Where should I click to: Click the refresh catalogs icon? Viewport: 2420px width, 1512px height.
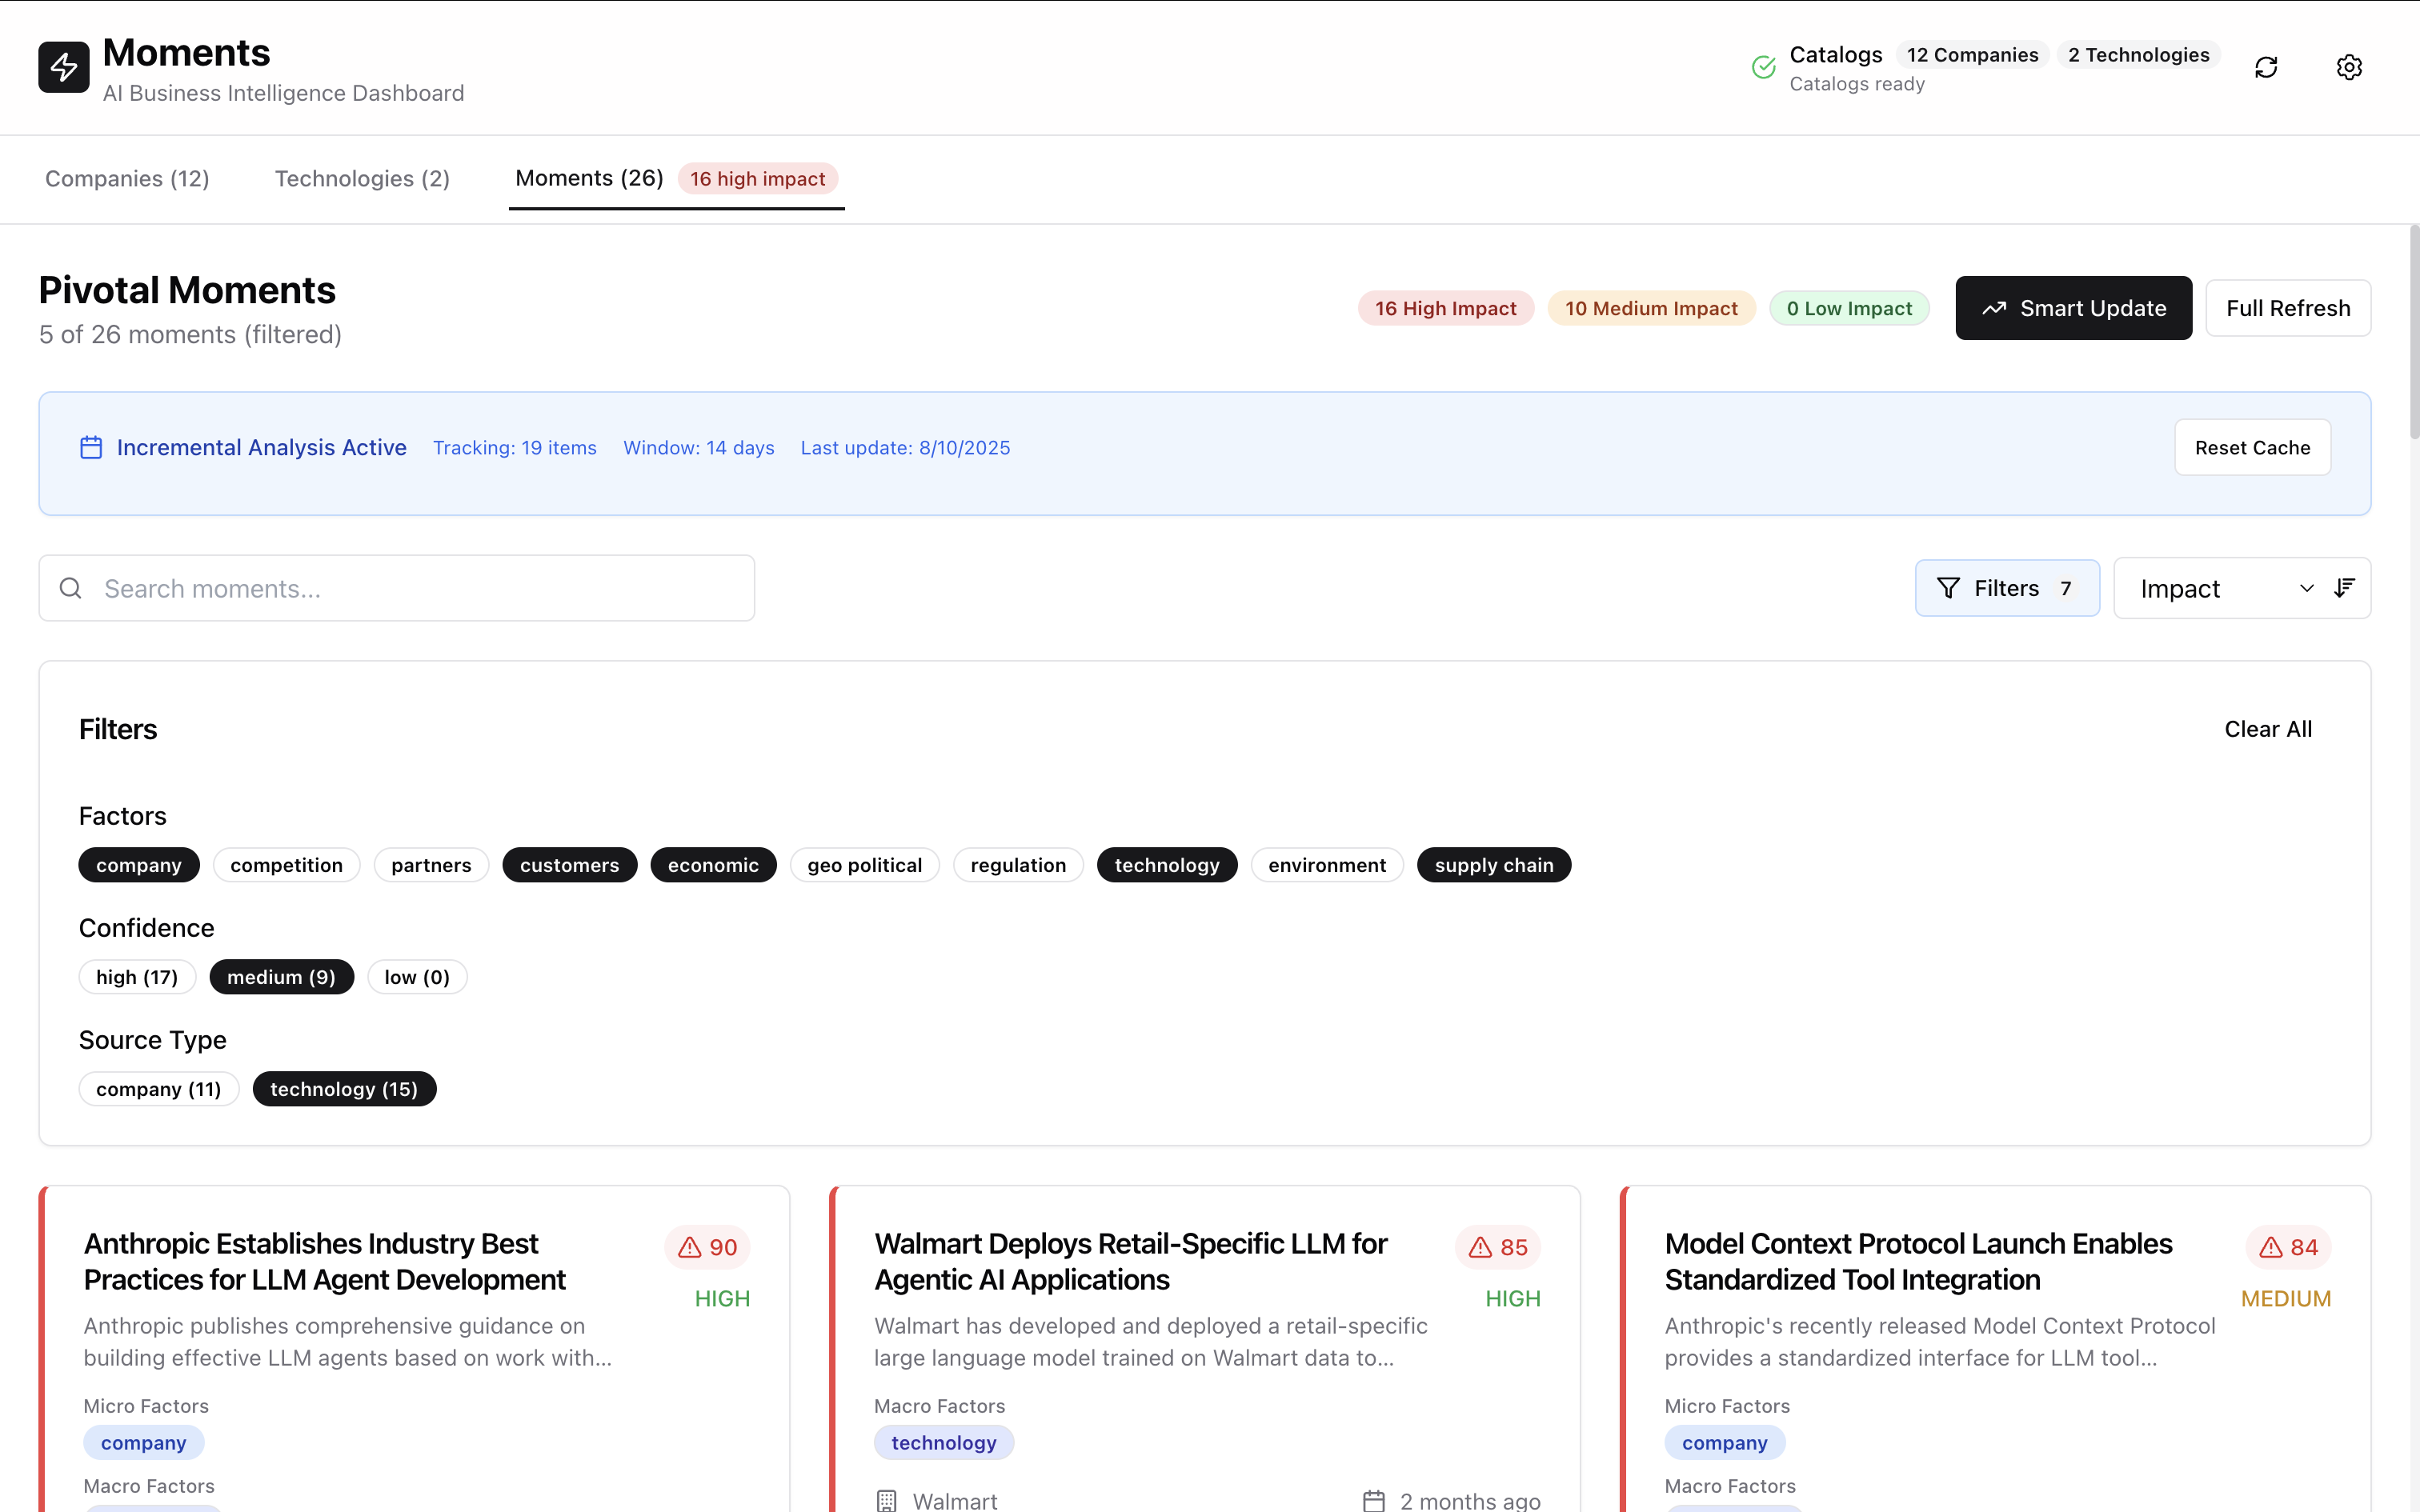[x=2266, y=67]
